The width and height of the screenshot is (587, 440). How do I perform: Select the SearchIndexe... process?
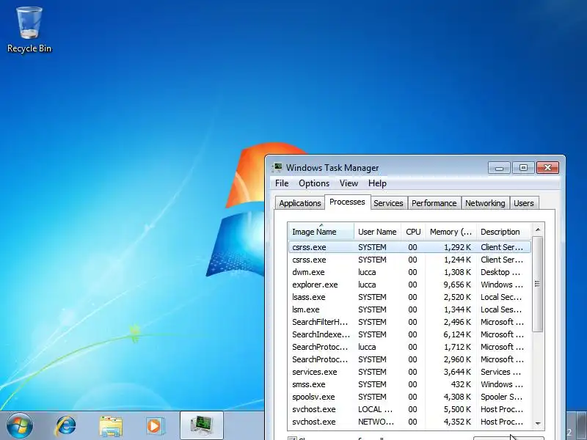[x=410, y=334]
